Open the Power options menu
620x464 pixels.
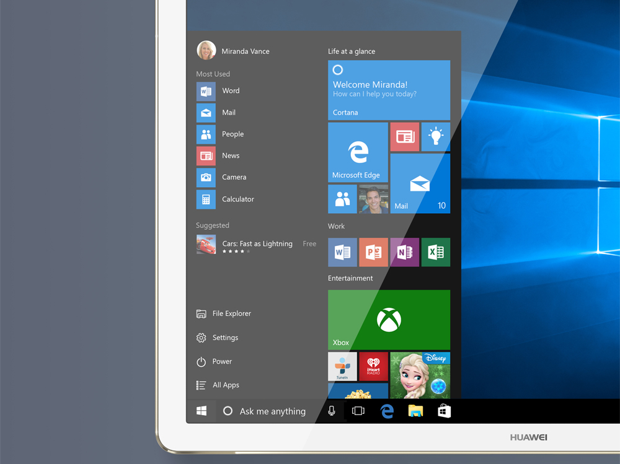click(222, 362)
